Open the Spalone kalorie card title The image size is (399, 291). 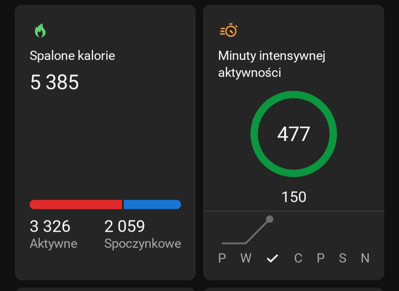pyautogui.click(x=72, y=56)
